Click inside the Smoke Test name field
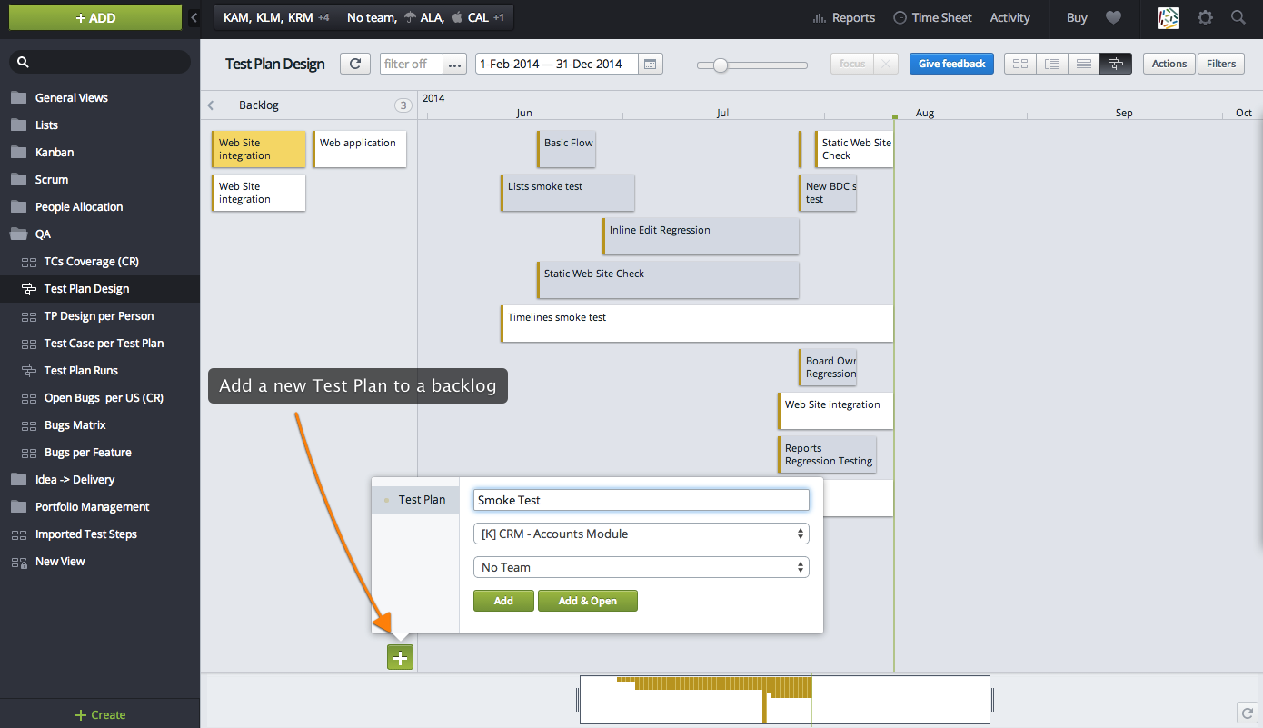 (641, 500)
